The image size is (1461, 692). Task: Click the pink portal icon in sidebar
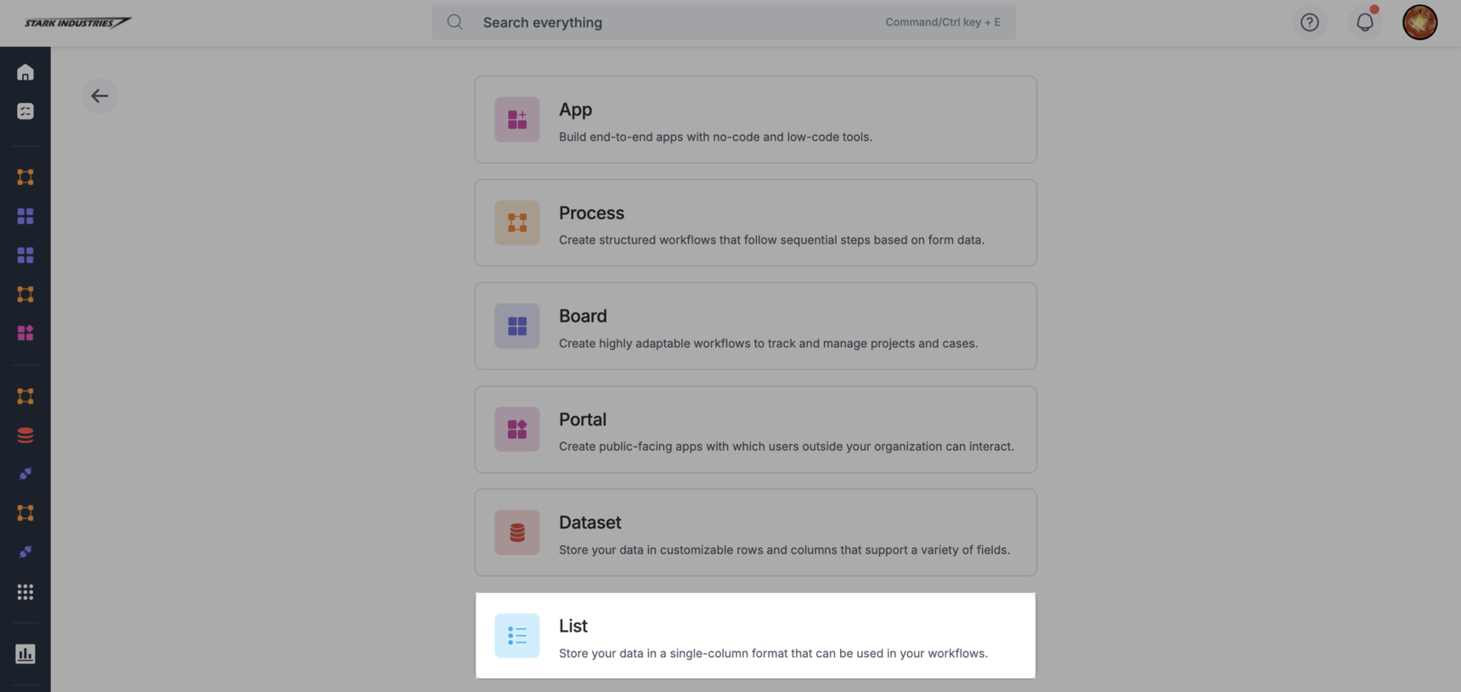[25, 333]
